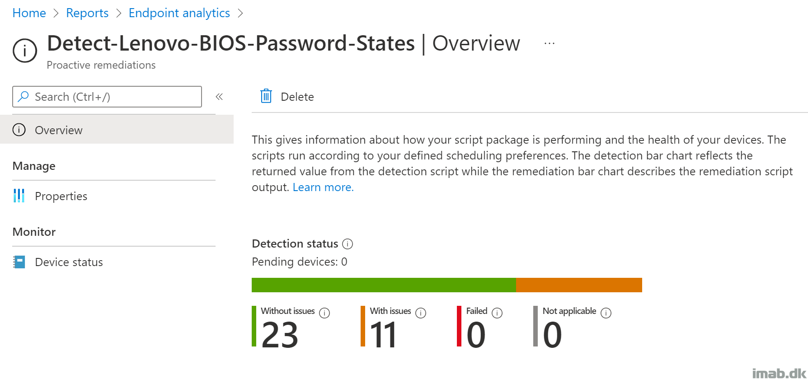Follow the Learn more link
Viewport: 808px width, 379px height.
[323, 187]
